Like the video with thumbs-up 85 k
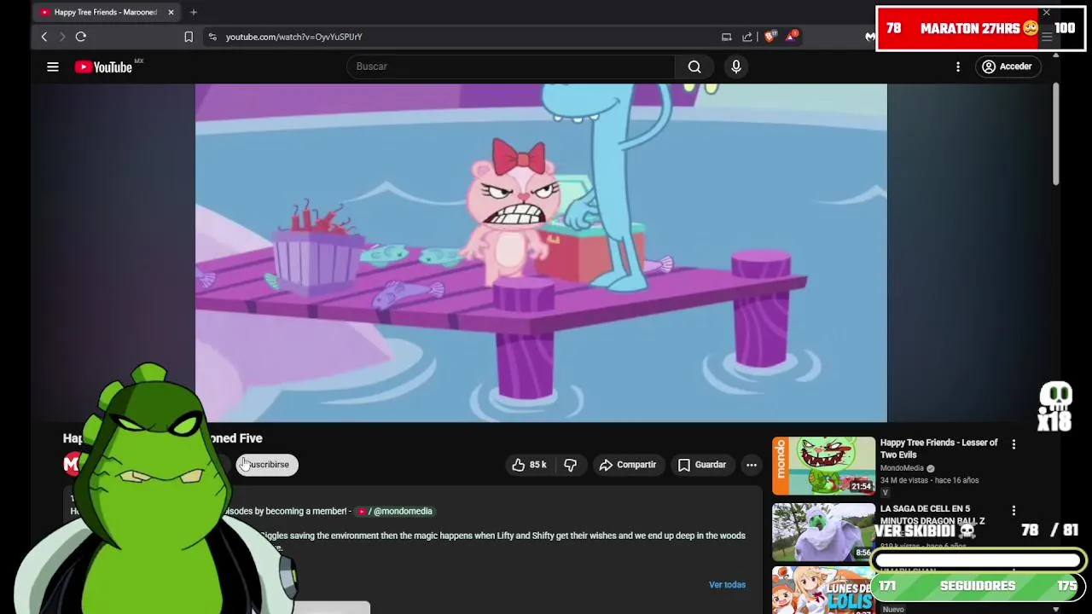The height and width of the screenshot is (614, 1092). pyautogui.click(x=529, y=465)
